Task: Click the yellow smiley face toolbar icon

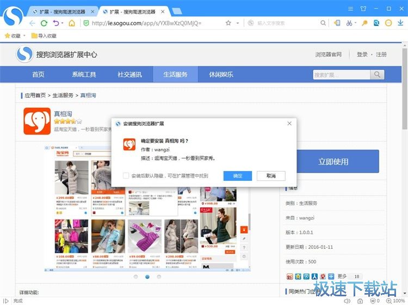Action: 388,23
